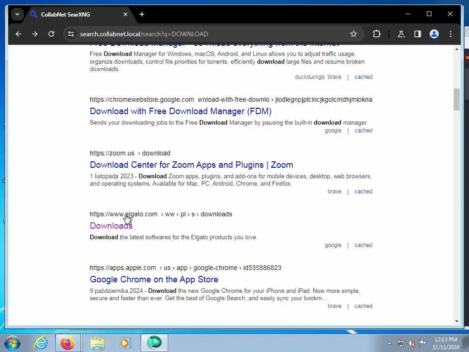View site information icon in address bar
Image resolution: width=469 pixels, height=352 pixels.
click(x=71, y=34)
